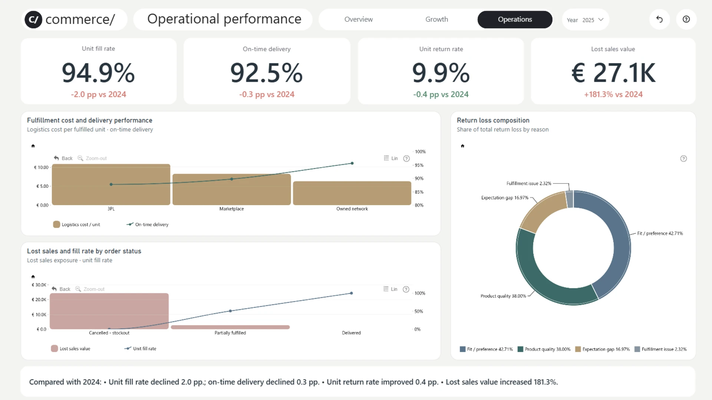Toggle Logistics cost / unit legend swatch
Screen dimensions: 712x400
pyautogui.click(x=56, y=224)
